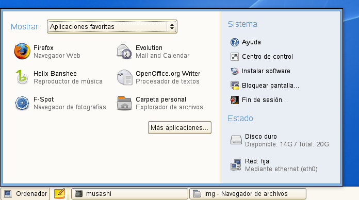The height and width of the screenshot is (200, 359).
Task: Launch Firefox via its fox globe icon
Action: click(22, 51)
